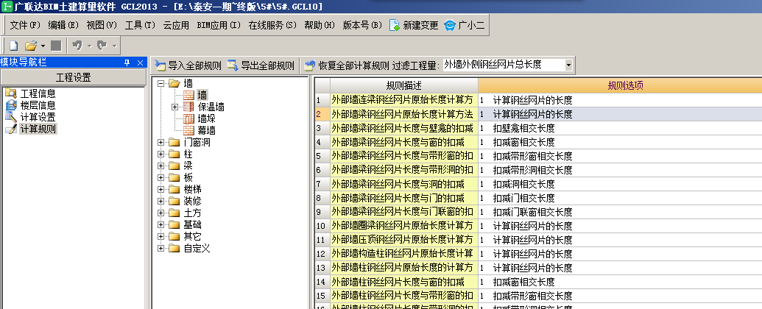Open the Redo history dropdown arrow
Image resolution: width=762 pixels, height=309 pixels.
coord(114,46)
